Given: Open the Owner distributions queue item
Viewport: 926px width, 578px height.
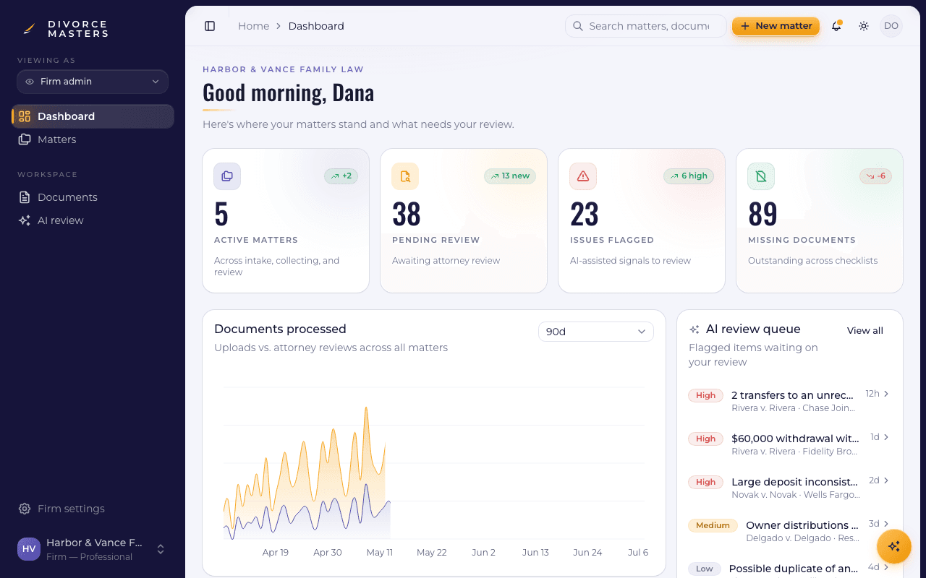Looking at the screenshot, I should point(789,531).
